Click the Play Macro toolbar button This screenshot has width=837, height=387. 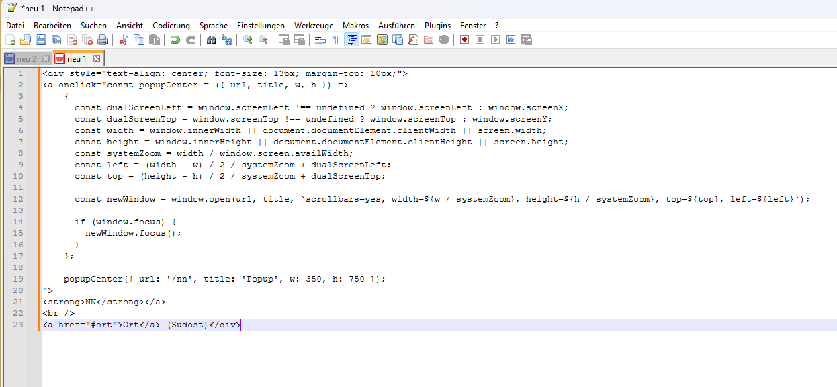click(495, 40)
